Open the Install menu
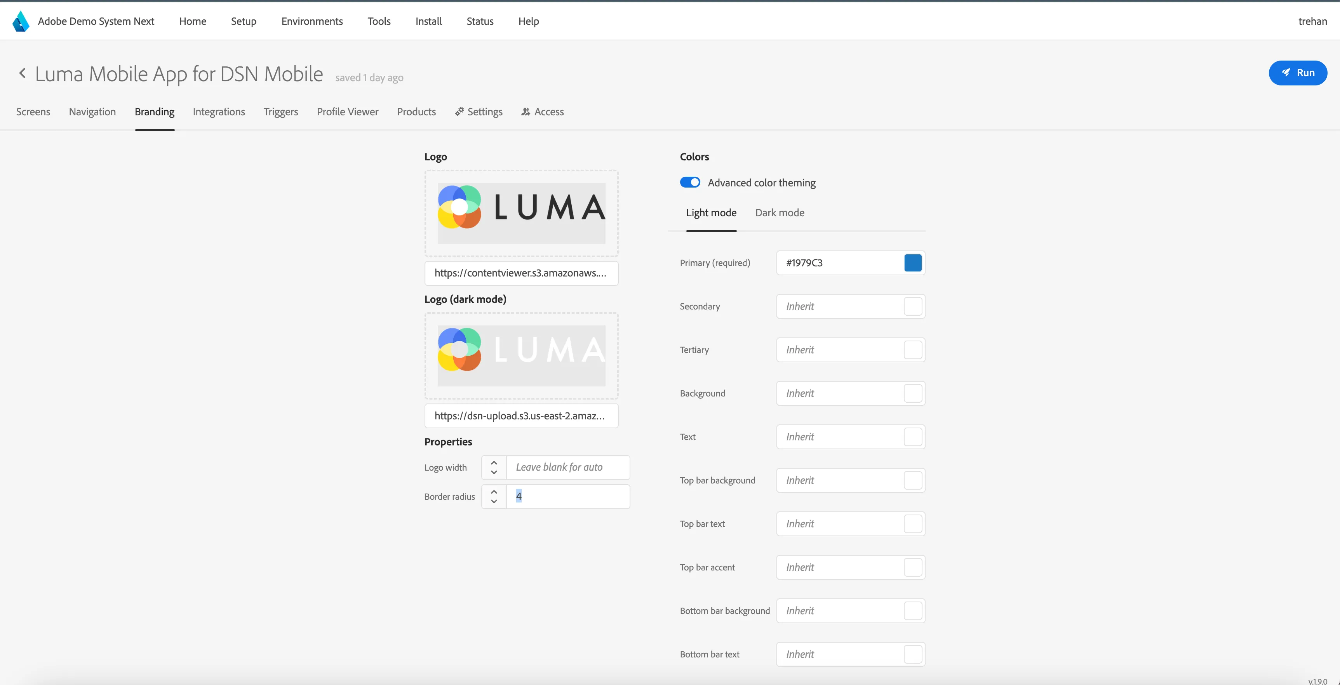This screenshot has height=685, width=1340. point(429,21)
